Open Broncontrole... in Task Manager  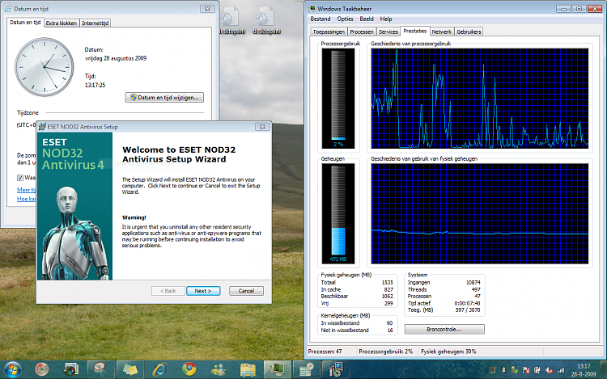click(x=444, y=329)
